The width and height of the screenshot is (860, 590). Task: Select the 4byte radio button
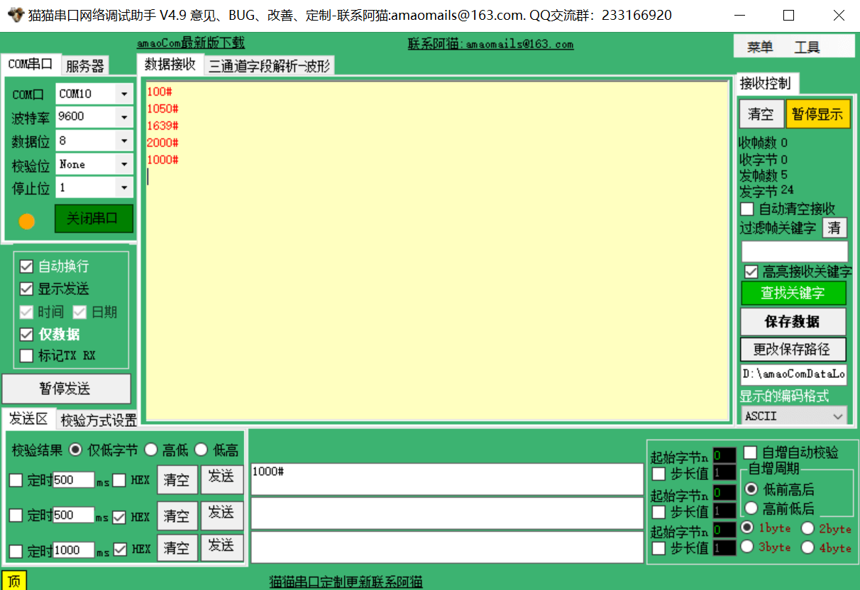click(x=807, y=547)
